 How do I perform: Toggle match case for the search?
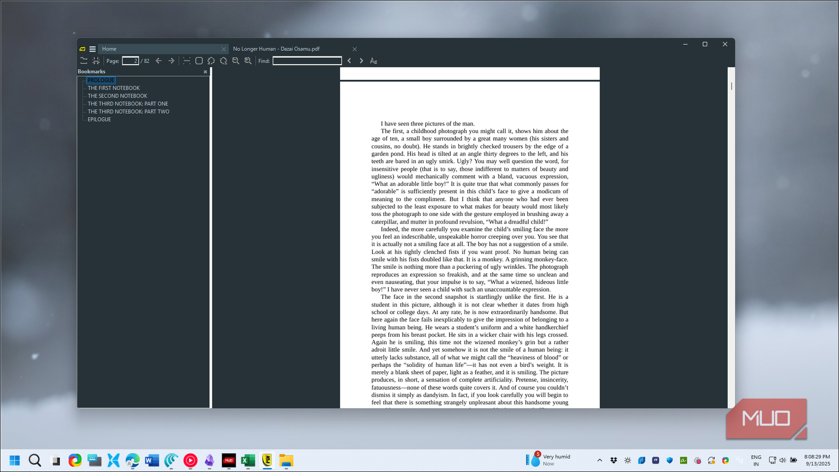pyautogui.click(x=374, y=60)
